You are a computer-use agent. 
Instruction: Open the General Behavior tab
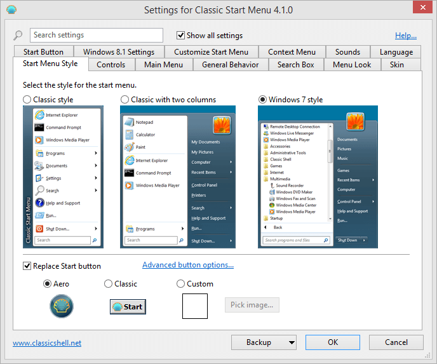[230, 65]
